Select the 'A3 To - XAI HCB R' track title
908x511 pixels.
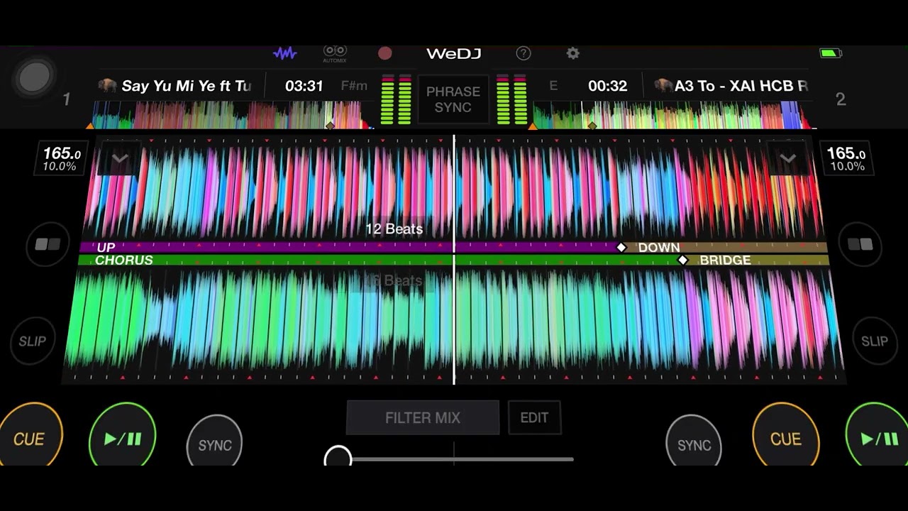coord(741,86)
